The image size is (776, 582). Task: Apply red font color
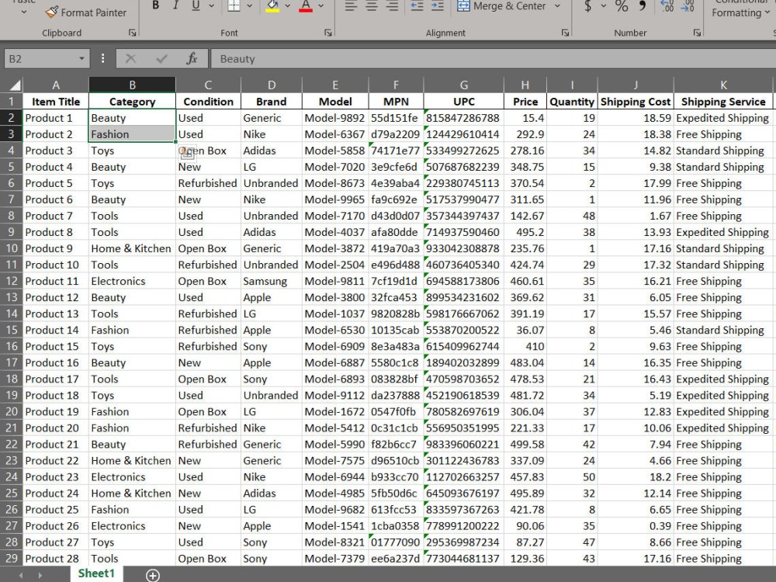[306, 6]
